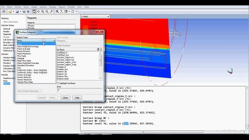Click the XYZ axis triad in viewport
Viewport: 249px width, 140px height.
230,71
